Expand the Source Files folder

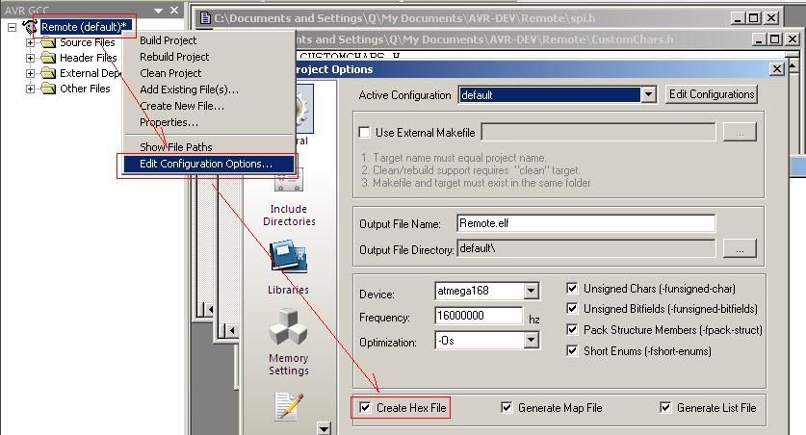pos(30,42)
